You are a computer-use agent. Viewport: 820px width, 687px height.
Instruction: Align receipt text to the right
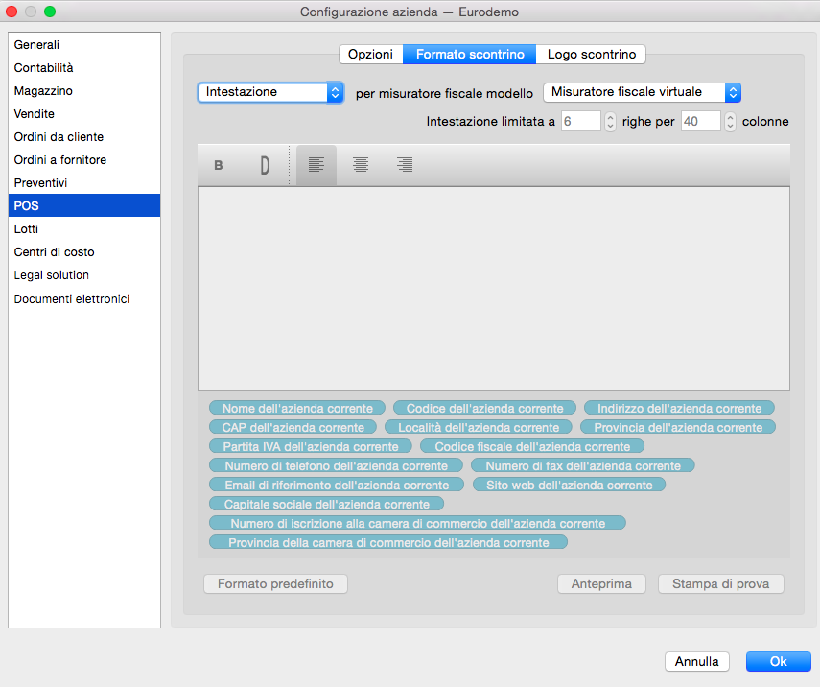tap(405, 165)
